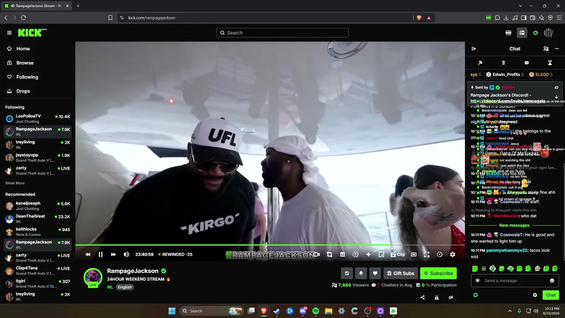Viewport: 565px width, 318px height.
Task: Click the sparkle icon in player controls
Action: (x=368, y=254)
